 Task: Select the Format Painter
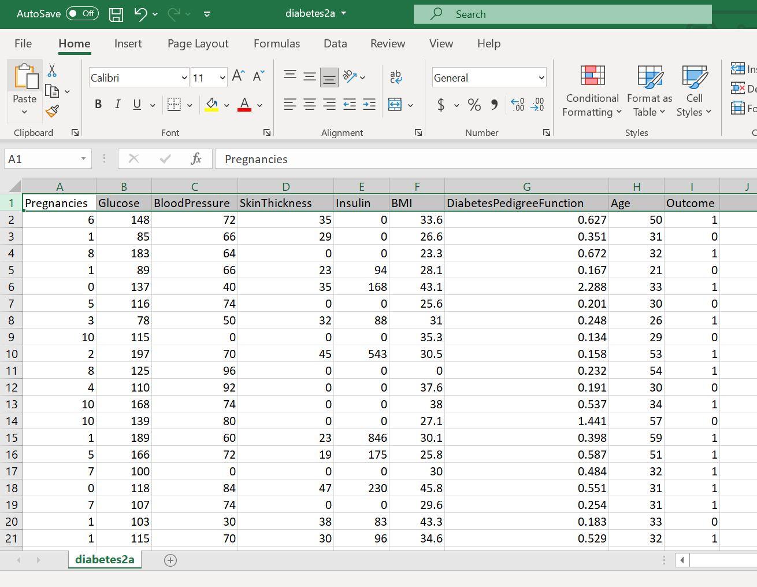coord(51,111)
